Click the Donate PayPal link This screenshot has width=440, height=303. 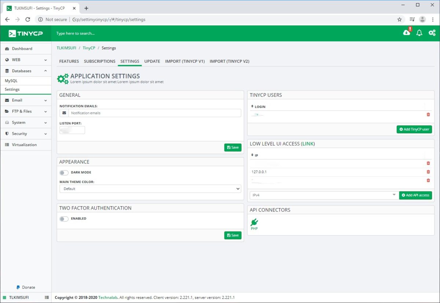coord(26,287)
